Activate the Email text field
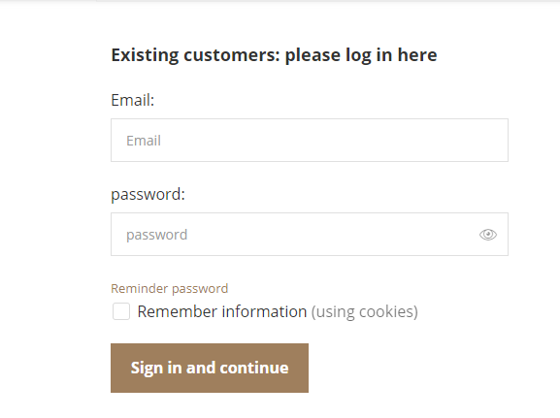Viewport: 560px width, 418px height. coord(310,141)
